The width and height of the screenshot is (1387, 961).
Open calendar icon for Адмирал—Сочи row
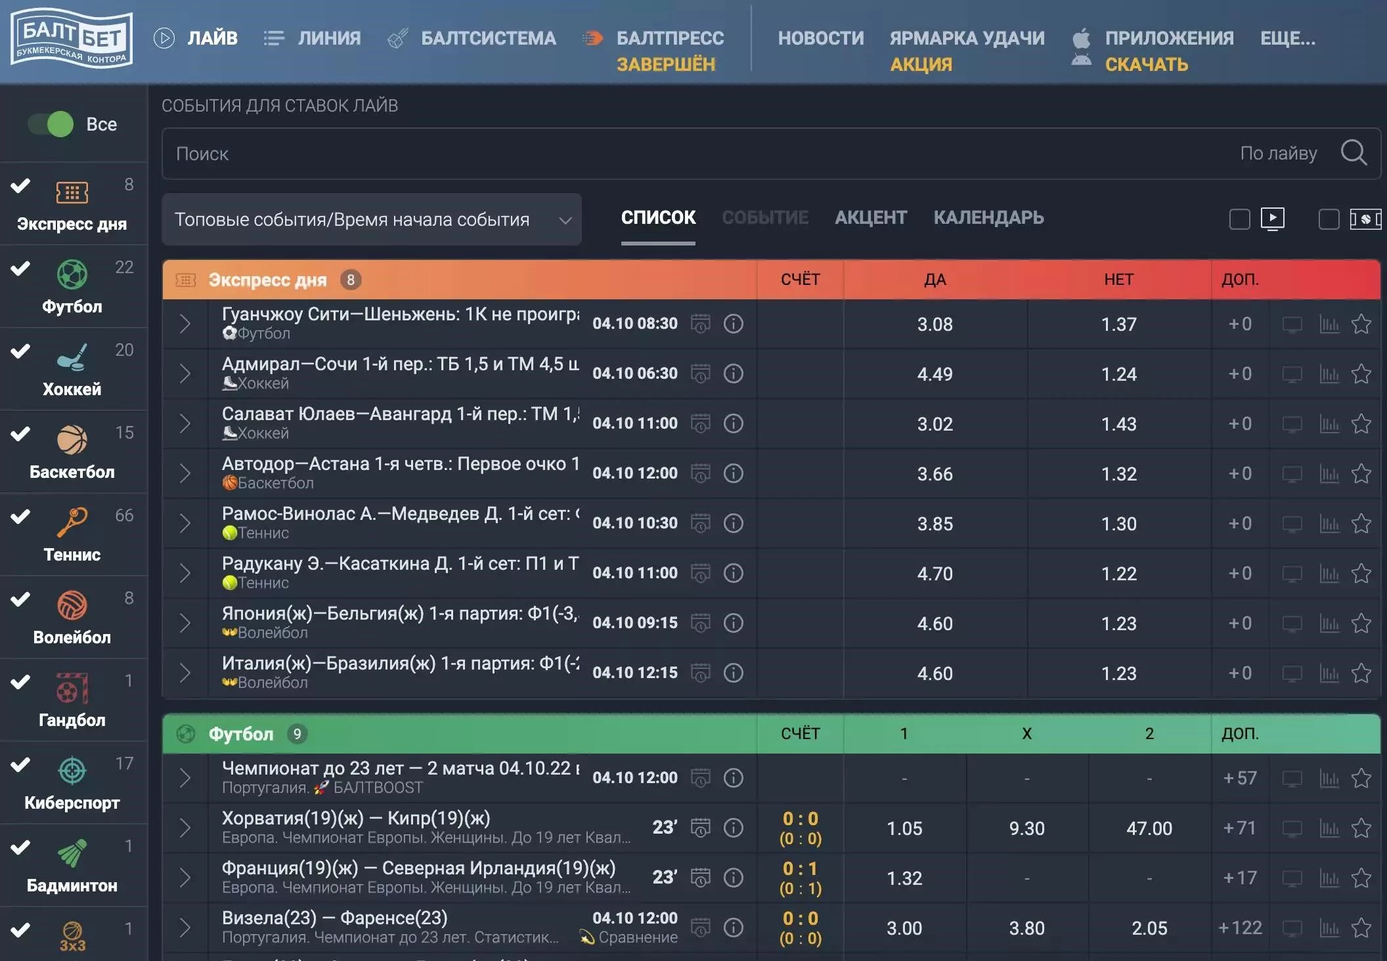point(701,374)
